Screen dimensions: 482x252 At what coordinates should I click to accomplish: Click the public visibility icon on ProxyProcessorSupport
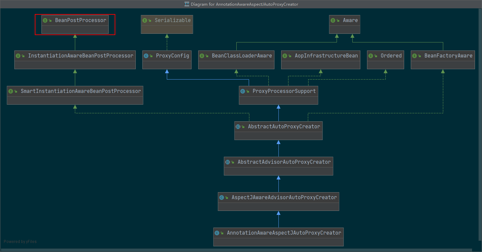coord(248,92)
